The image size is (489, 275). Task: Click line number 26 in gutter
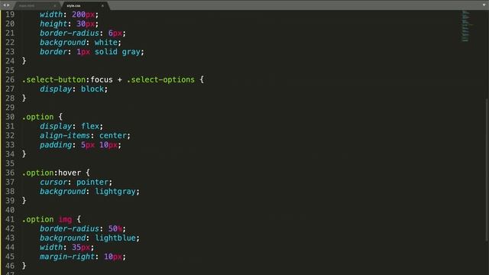click(10, 79)
